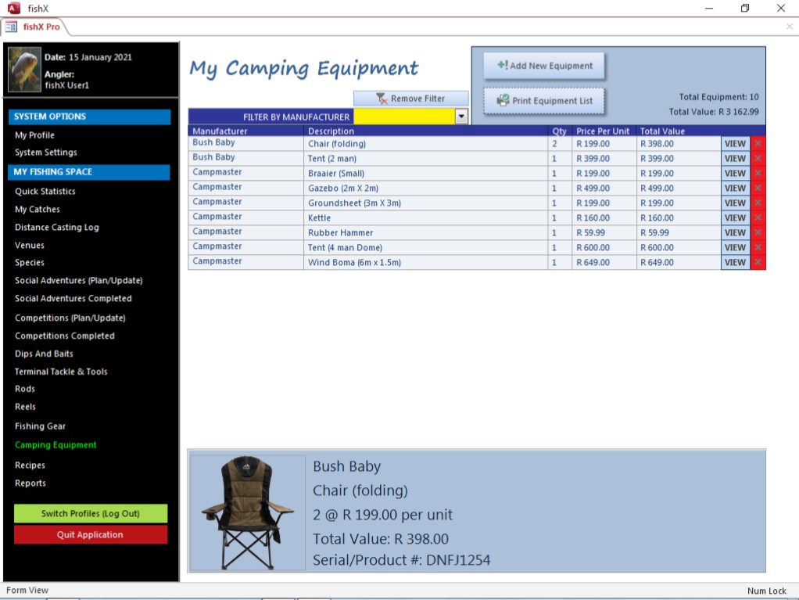Click the printer icon on Print Equipment List

click(503, 100)
